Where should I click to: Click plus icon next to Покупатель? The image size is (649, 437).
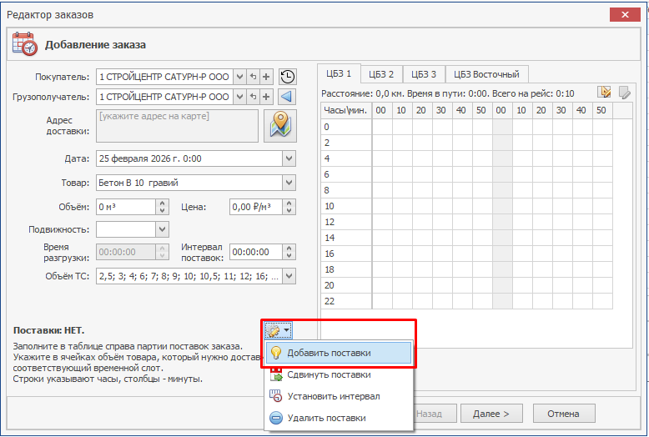(267, 77)
